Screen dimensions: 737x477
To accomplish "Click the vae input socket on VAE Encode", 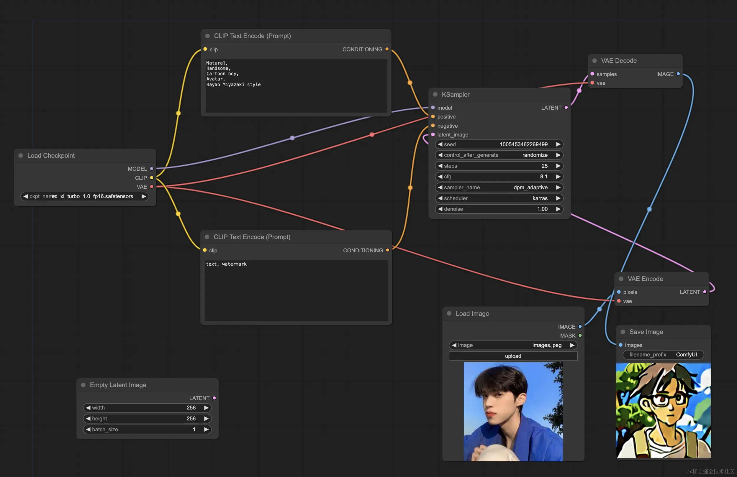I will click(619, 301).
